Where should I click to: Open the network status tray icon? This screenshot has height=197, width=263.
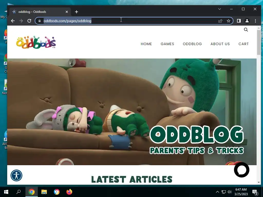224,192
